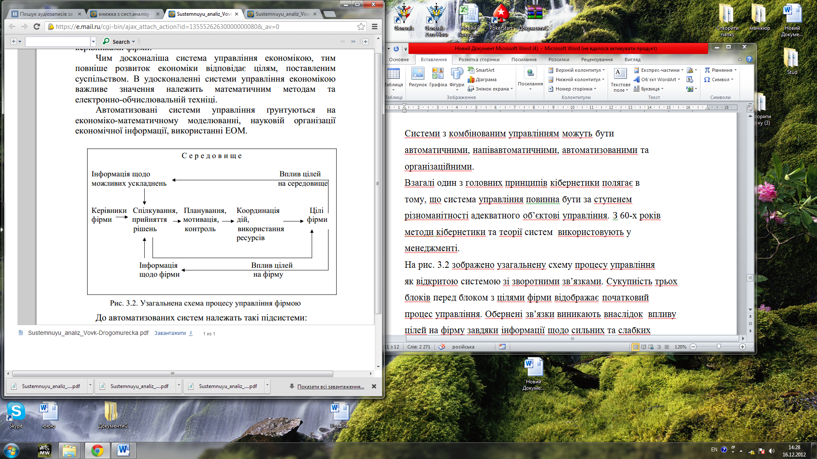Image resolution: width=817 pixels, height=459 pixels.
Task: Insert a SmartArt graphic
Action: coord(481,70)
